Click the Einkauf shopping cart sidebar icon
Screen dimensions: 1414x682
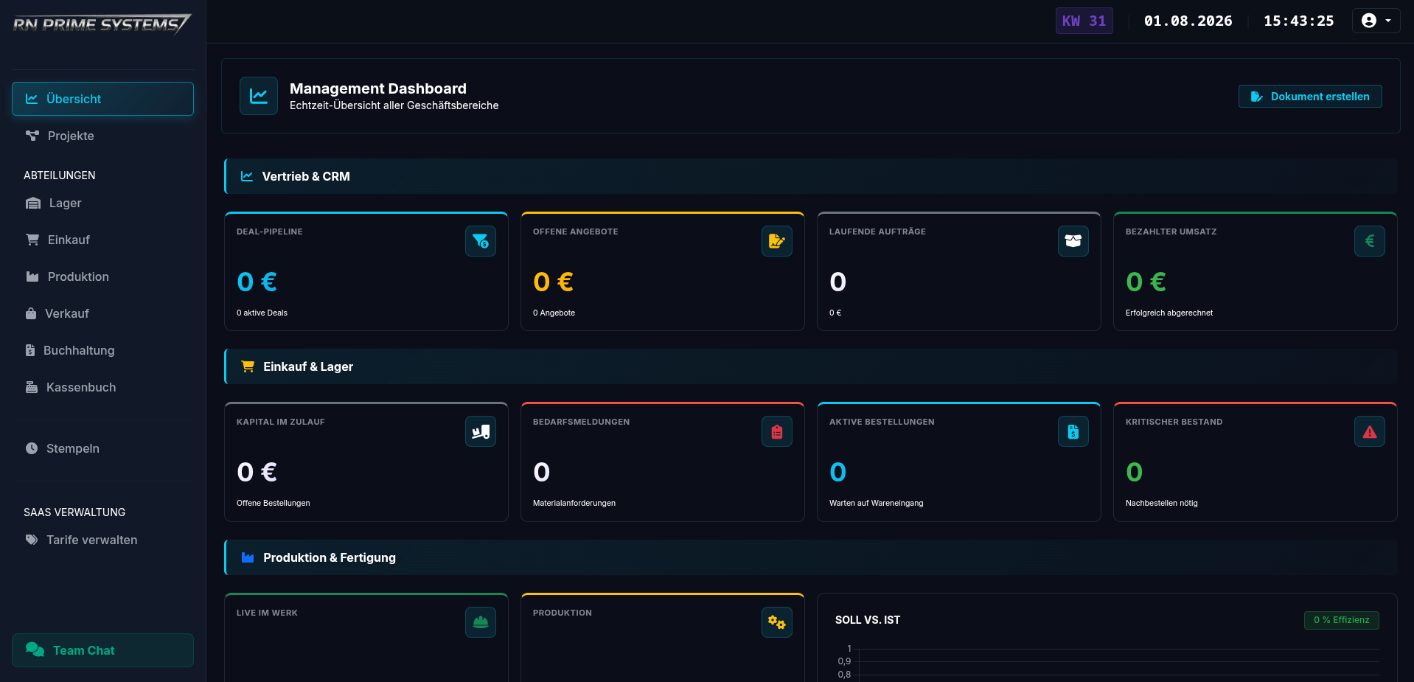pyautogui.click(x=32, y=240)
